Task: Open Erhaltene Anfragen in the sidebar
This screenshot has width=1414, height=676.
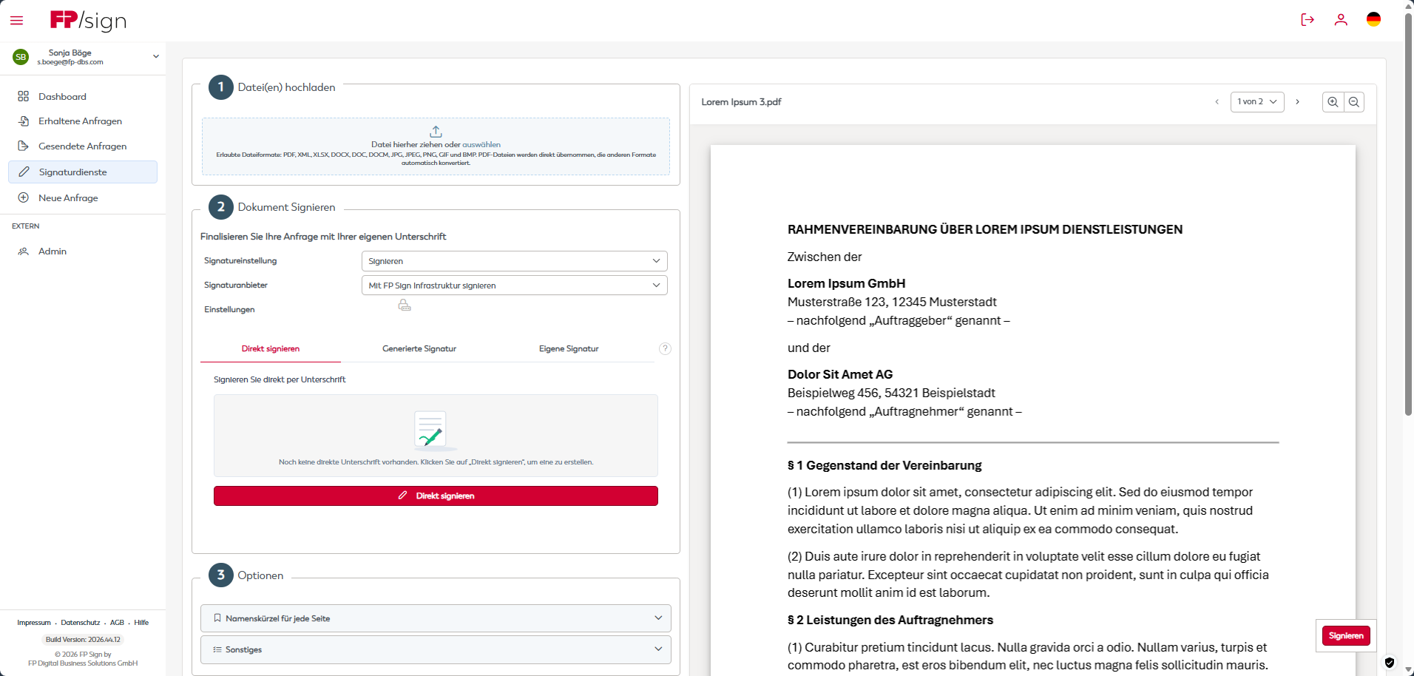Action: coord(83,121)
